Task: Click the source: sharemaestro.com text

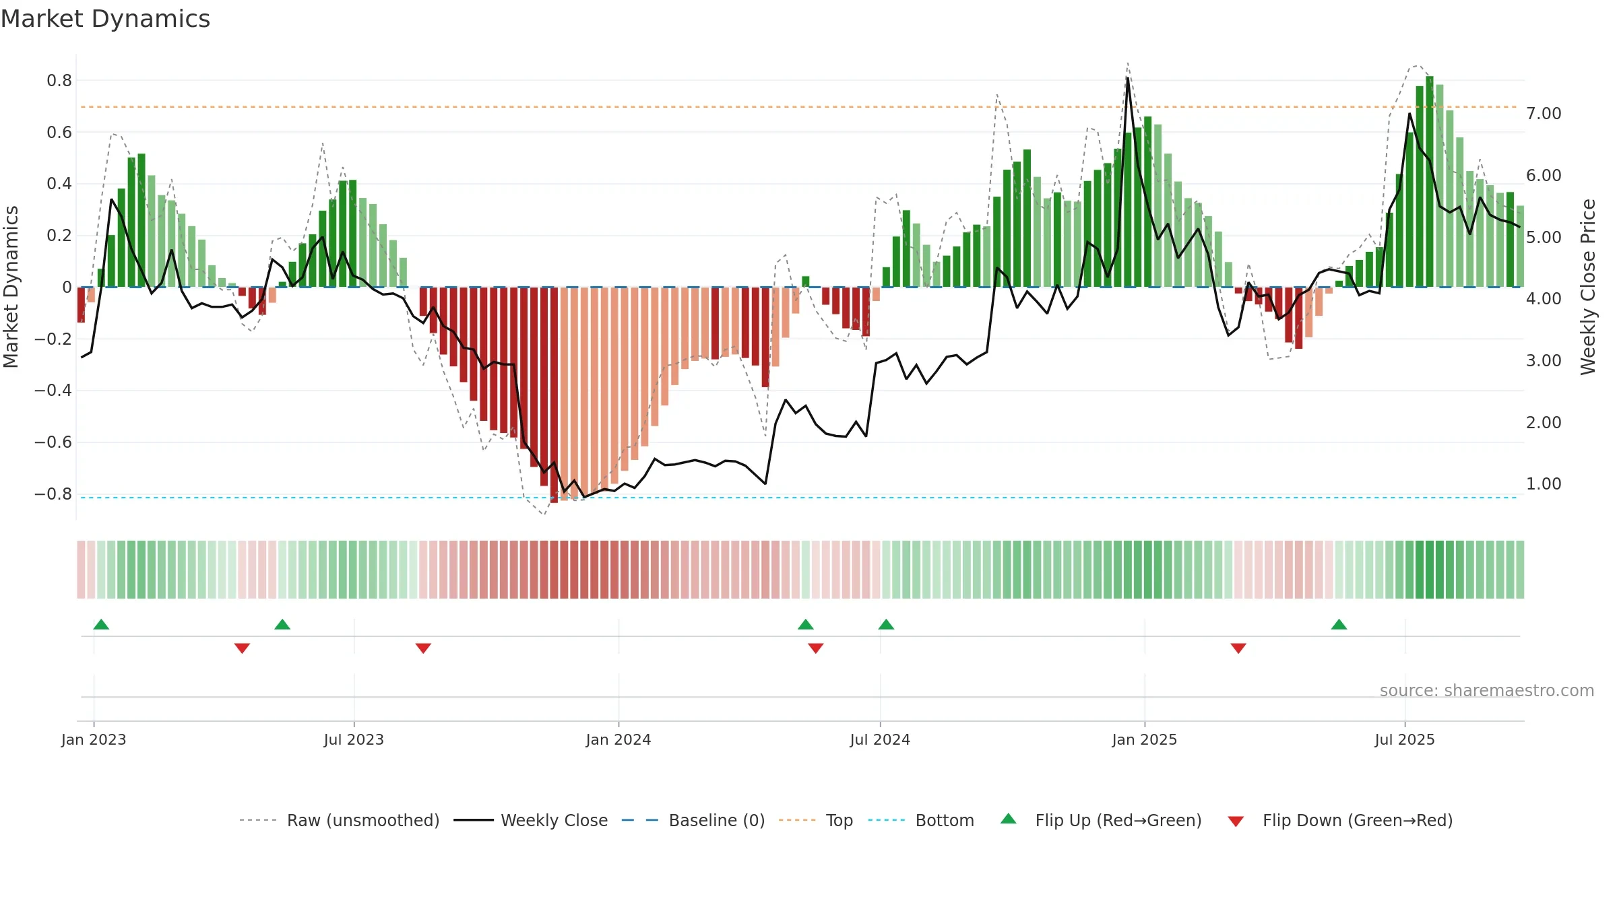Action: click(1487, 691)
